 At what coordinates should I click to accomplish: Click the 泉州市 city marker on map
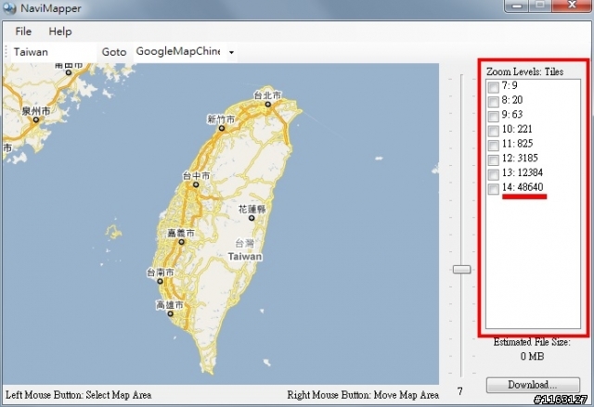(x=36, y=120)
